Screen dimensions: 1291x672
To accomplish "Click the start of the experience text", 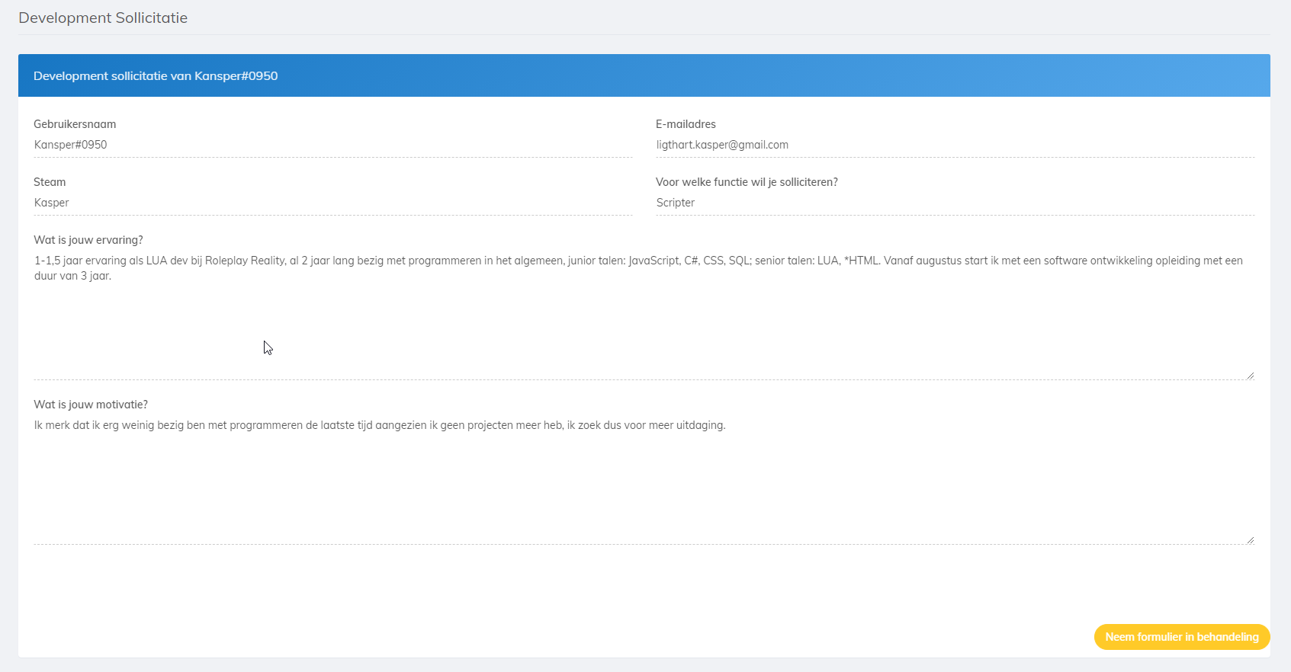I will coord(36,261).
